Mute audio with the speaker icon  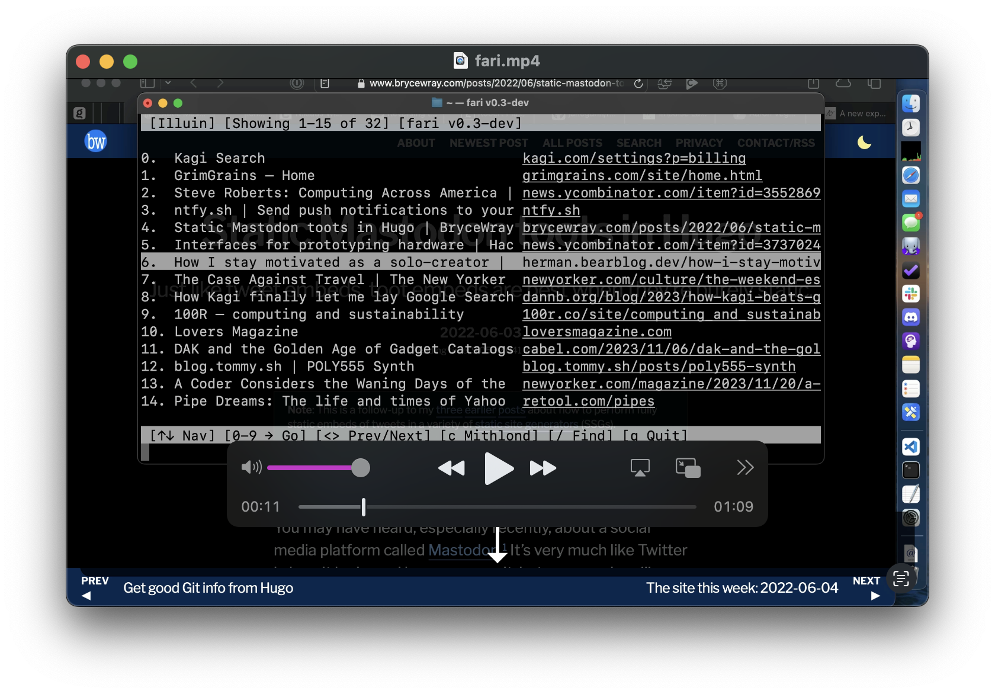[251, 468]
